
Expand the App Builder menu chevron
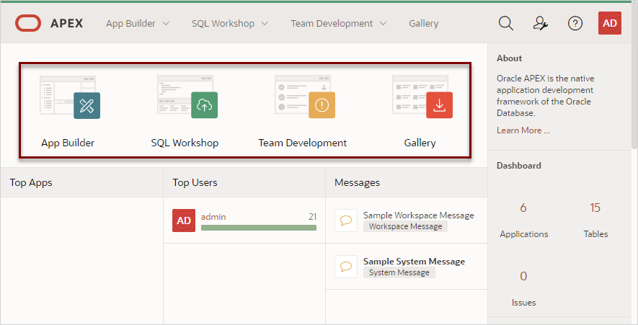[x=166, y=24]
